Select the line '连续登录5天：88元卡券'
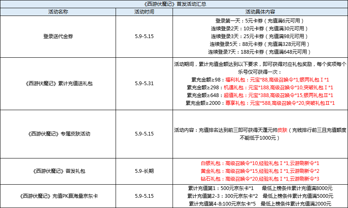Image resolution: width=348 pixels, height=208 pixels. [x=259, y=44]
